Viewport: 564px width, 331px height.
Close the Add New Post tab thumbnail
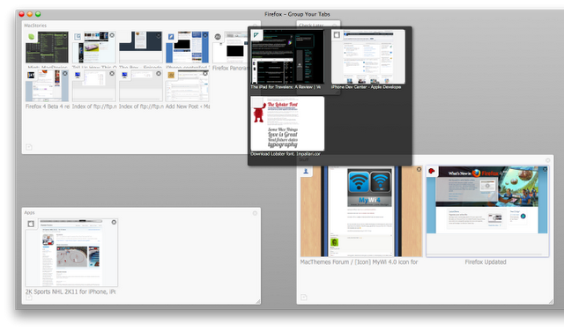tap(205, 73)
